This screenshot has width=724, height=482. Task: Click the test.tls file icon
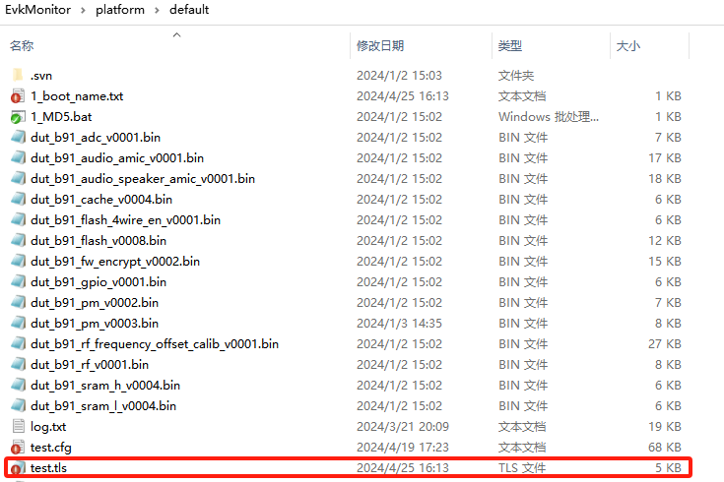(18, 468)
